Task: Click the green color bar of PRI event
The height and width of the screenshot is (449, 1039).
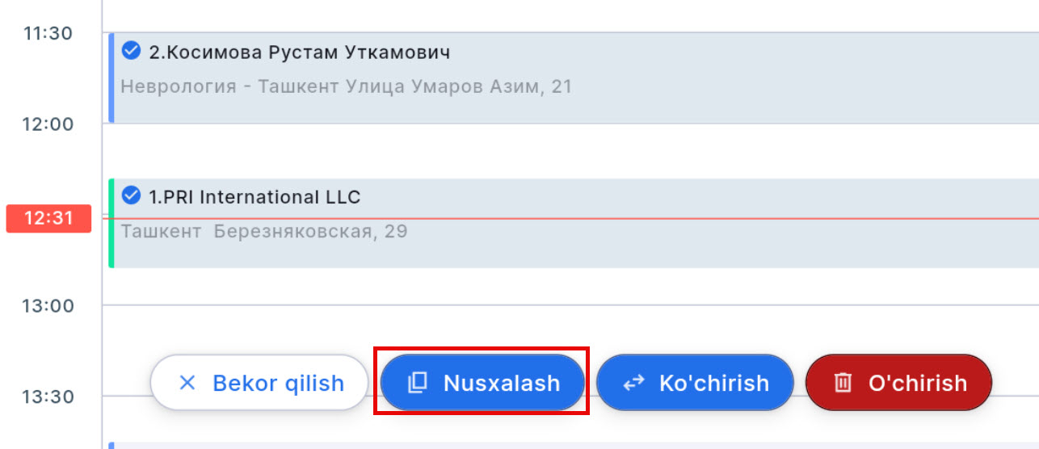Action: (111, 224)
